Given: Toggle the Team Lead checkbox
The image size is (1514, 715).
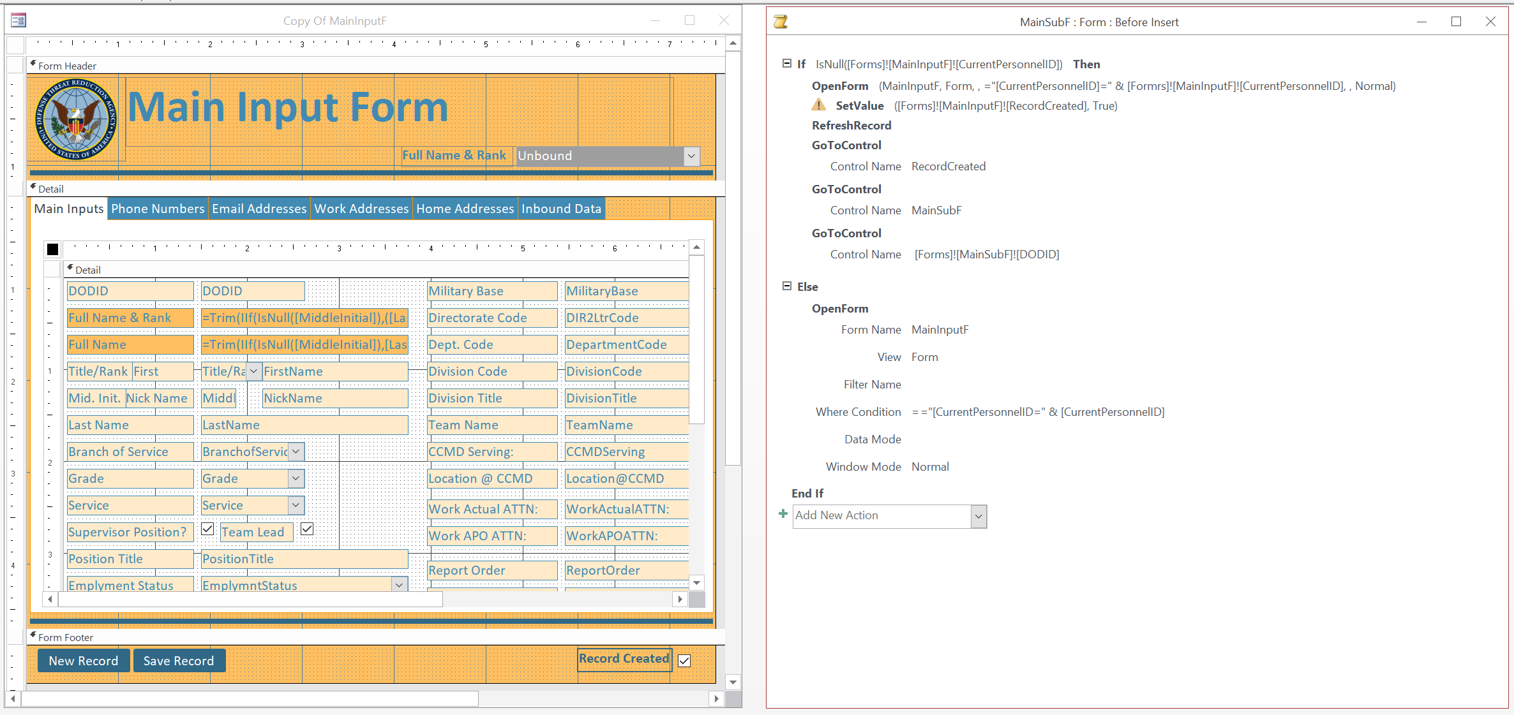Looking at the screenshot, I should pyautogui.click(x=306, y=529).
